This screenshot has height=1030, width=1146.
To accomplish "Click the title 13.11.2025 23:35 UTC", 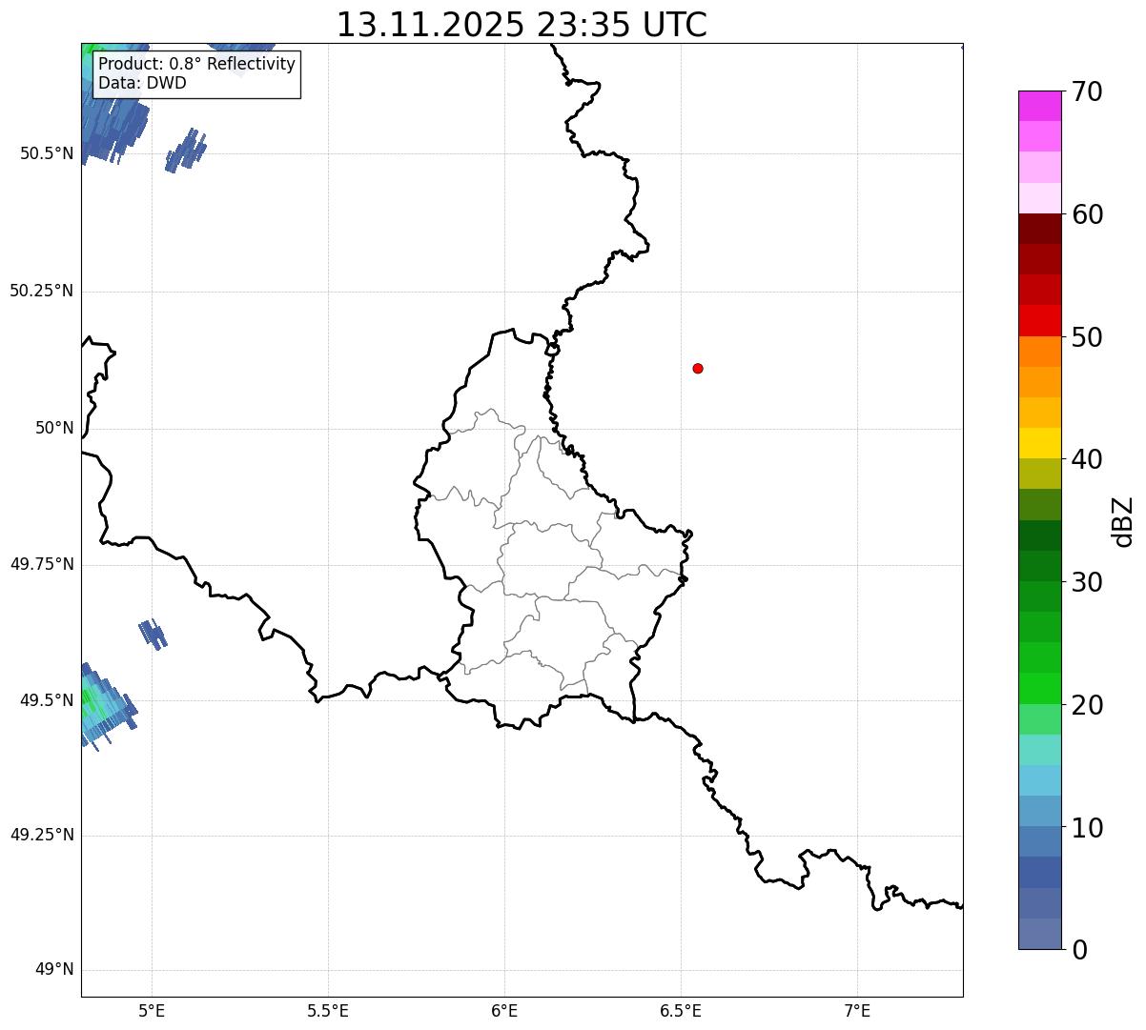I will tap(522, 25).
